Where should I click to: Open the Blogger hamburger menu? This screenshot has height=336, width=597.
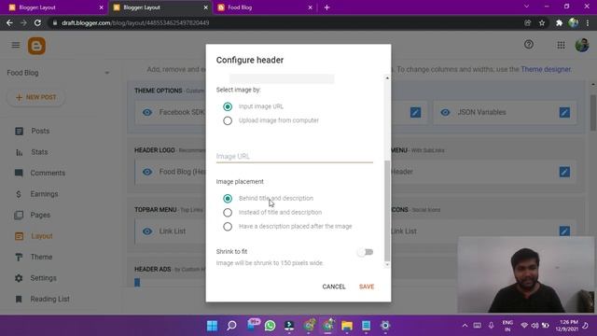tap(16, 46)
